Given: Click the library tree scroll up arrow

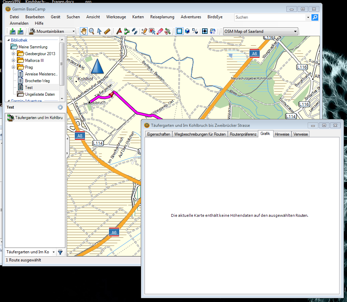Looking at the screenshot, I should tap(62, 40).
